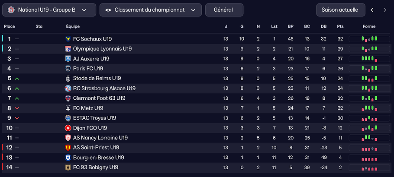Go to the next season arrow
The width and height of the screenshot is (394, 177).
pos(385,10)
